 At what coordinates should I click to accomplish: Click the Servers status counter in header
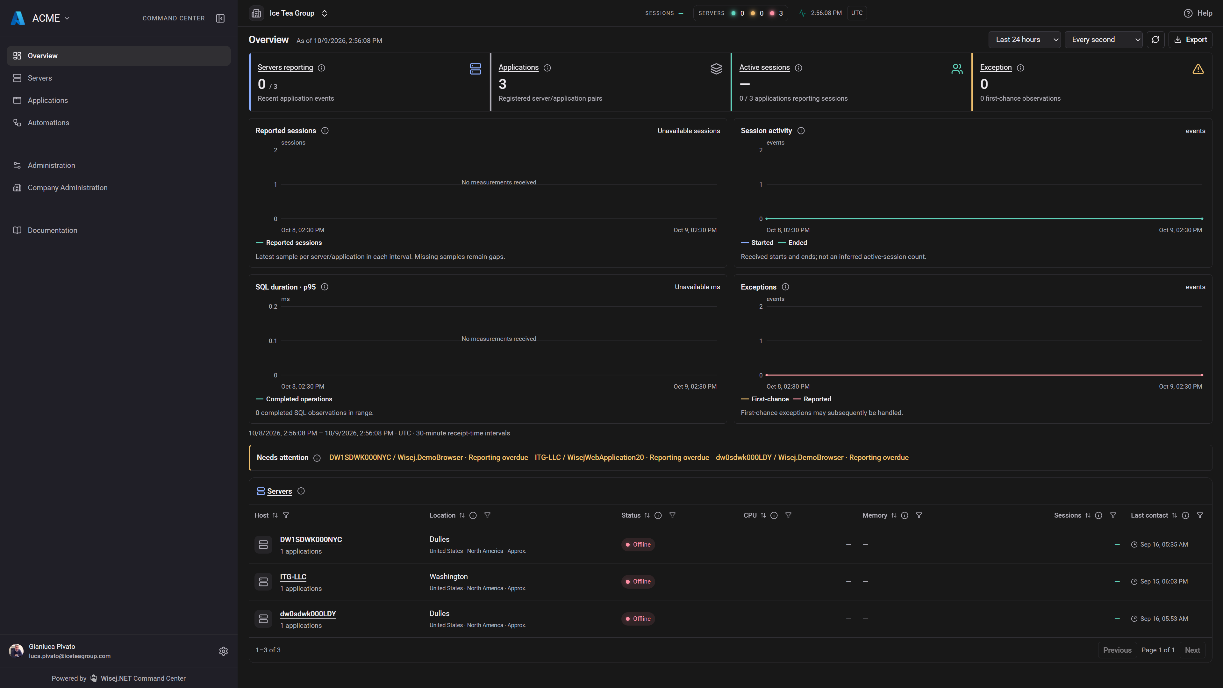pos(740,13)
